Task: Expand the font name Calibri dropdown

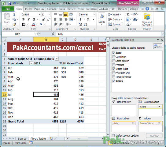Action: (x=39, y=14)
